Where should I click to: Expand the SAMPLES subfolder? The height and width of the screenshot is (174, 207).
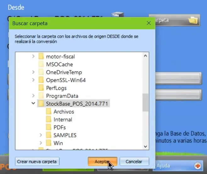41,135
